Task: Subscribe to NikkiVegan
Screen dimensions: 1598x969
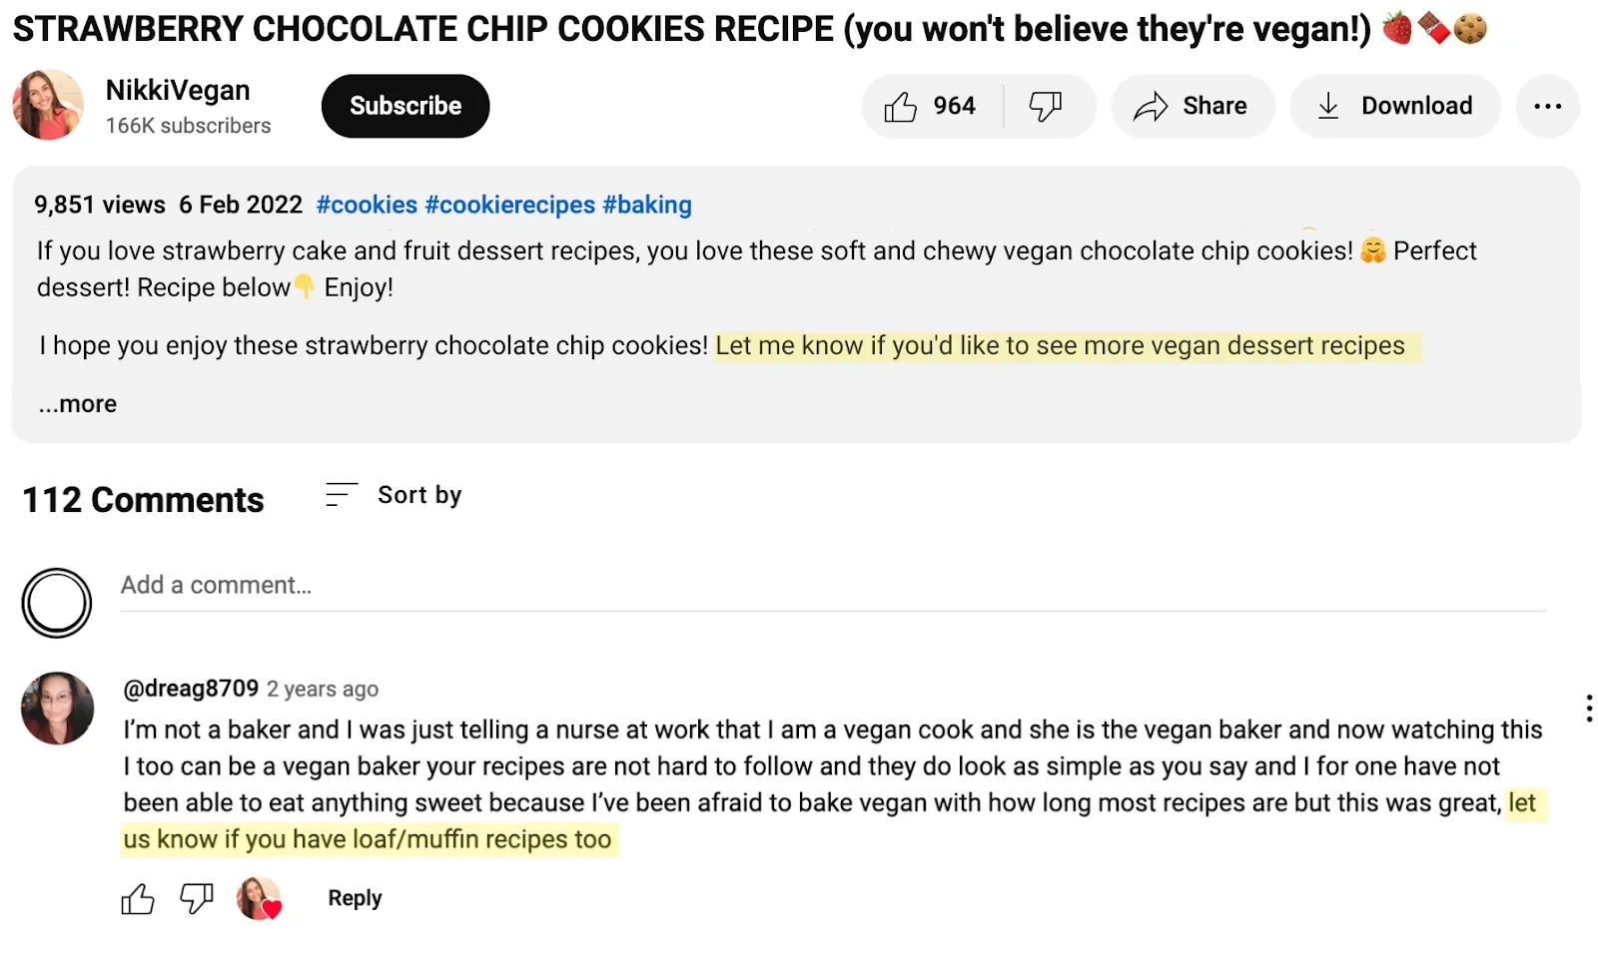Action: point(404,105)
